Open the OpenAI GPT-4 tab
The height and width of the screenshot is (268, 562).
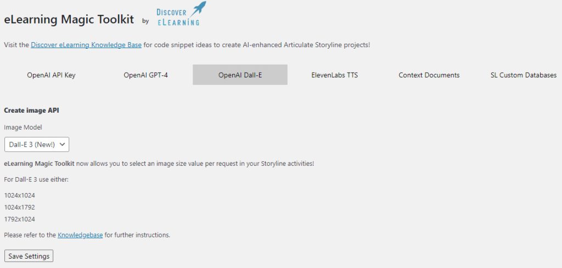tap(145, 75)
